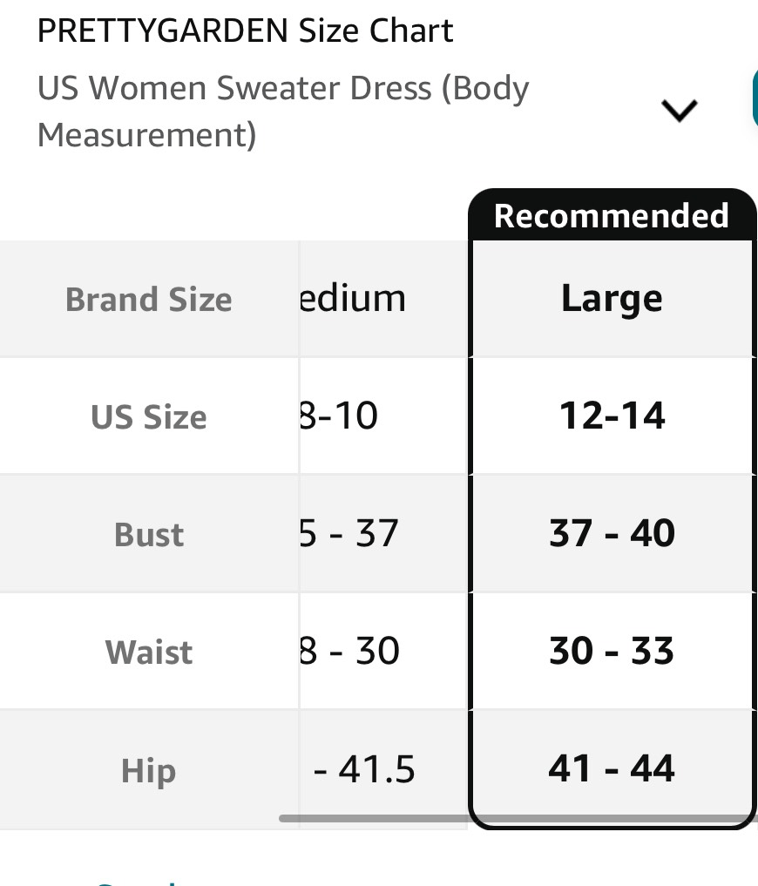This screenshot has width=758, height=886.
Task: Click the 30 - 33 waist measurement
Action: [612, 651]
